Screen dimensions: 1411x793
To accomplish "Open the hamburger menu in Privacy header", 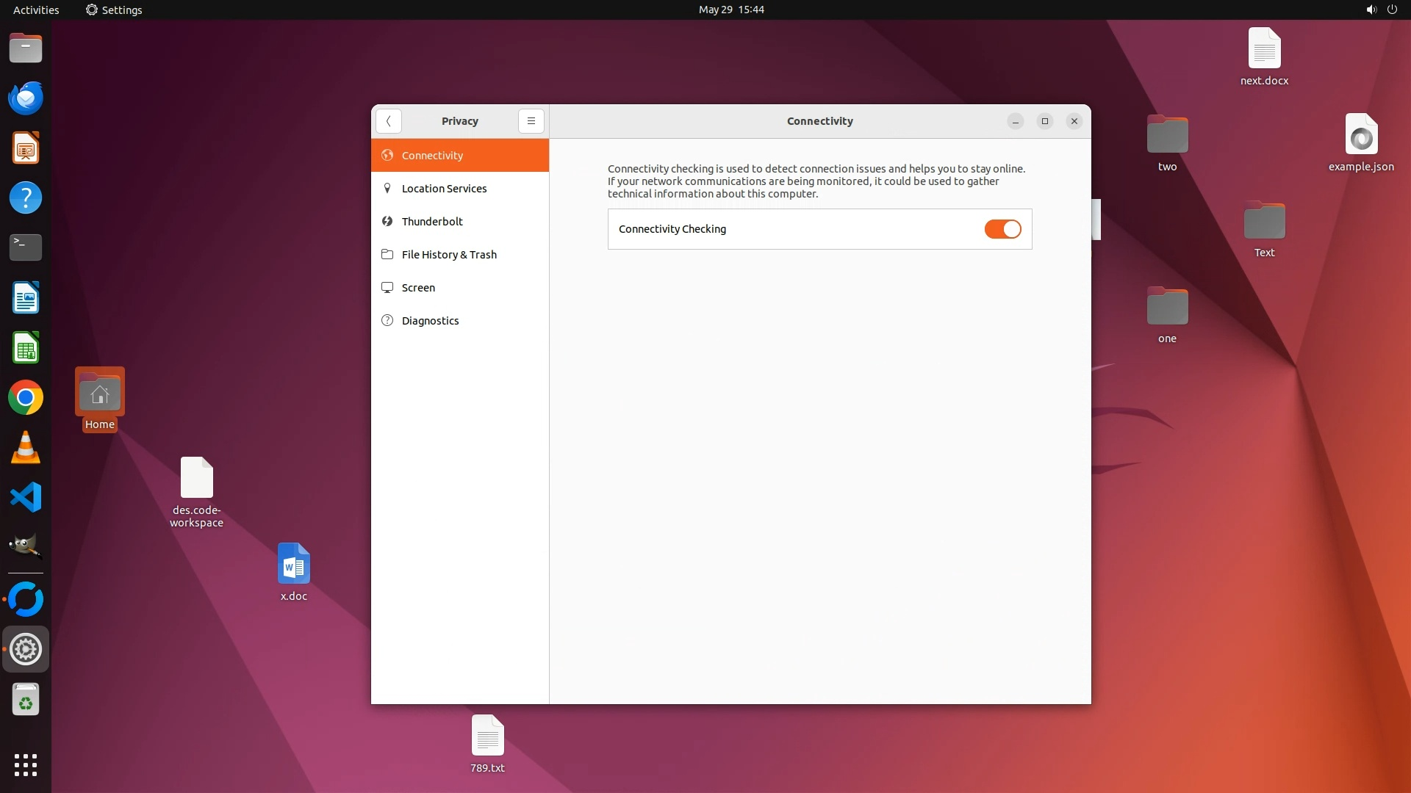I will click(531, 121).
